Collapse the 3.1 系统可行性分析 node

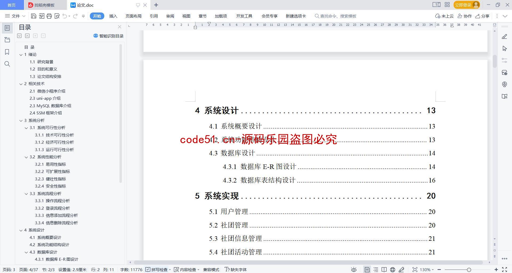[x=26, y=128]
